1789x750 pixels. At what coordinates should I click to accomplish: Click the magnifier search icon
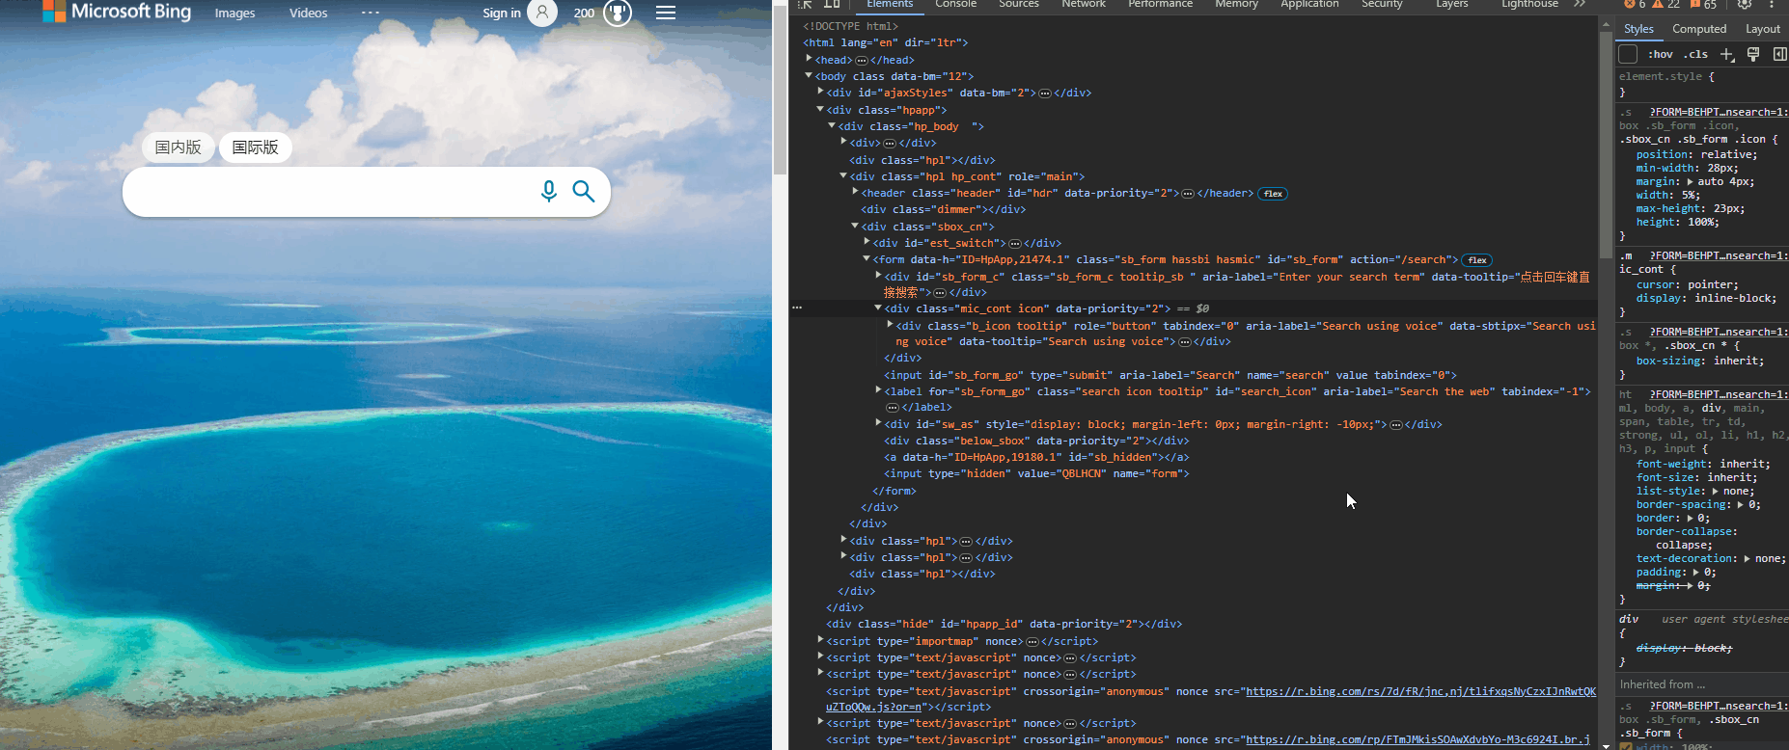tap(584, 191)
